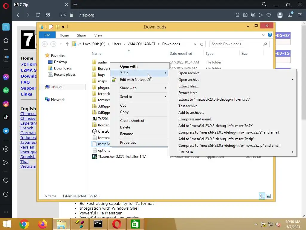
Task: Open Messenger in Opera sidebar
Action: pyautogui.click(x=6, y=77)
